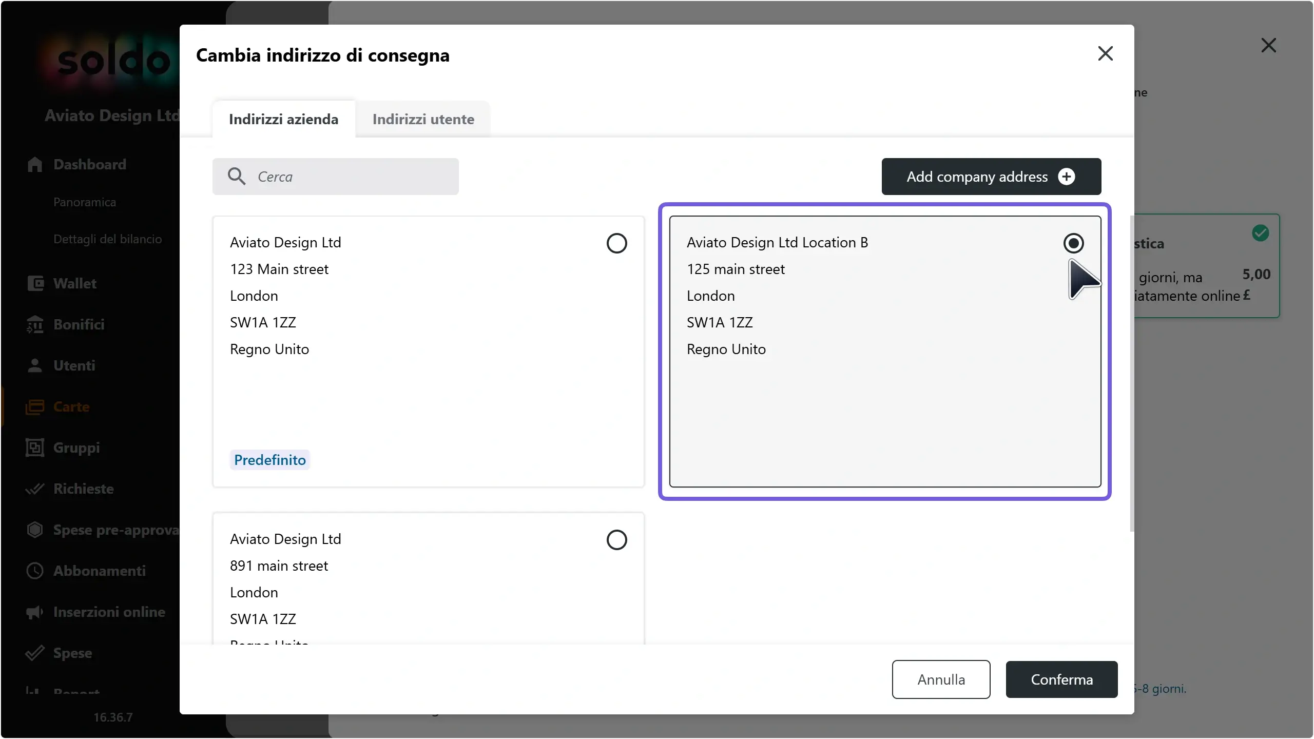
Task: Click '123 Main street' address line
Action: [279, 269]
